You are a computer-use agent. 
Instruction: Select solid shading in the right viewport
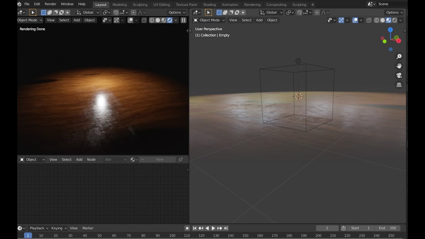[x=382, y=20]
